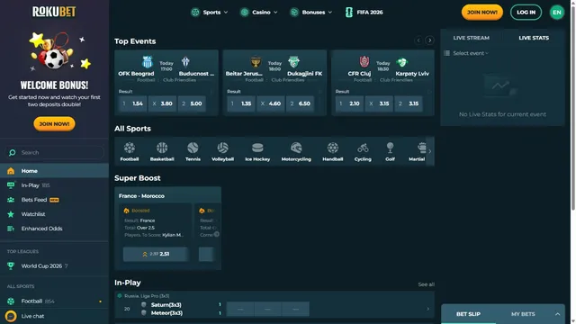Bet 5.00 on Buducnost win

point(192,103)
